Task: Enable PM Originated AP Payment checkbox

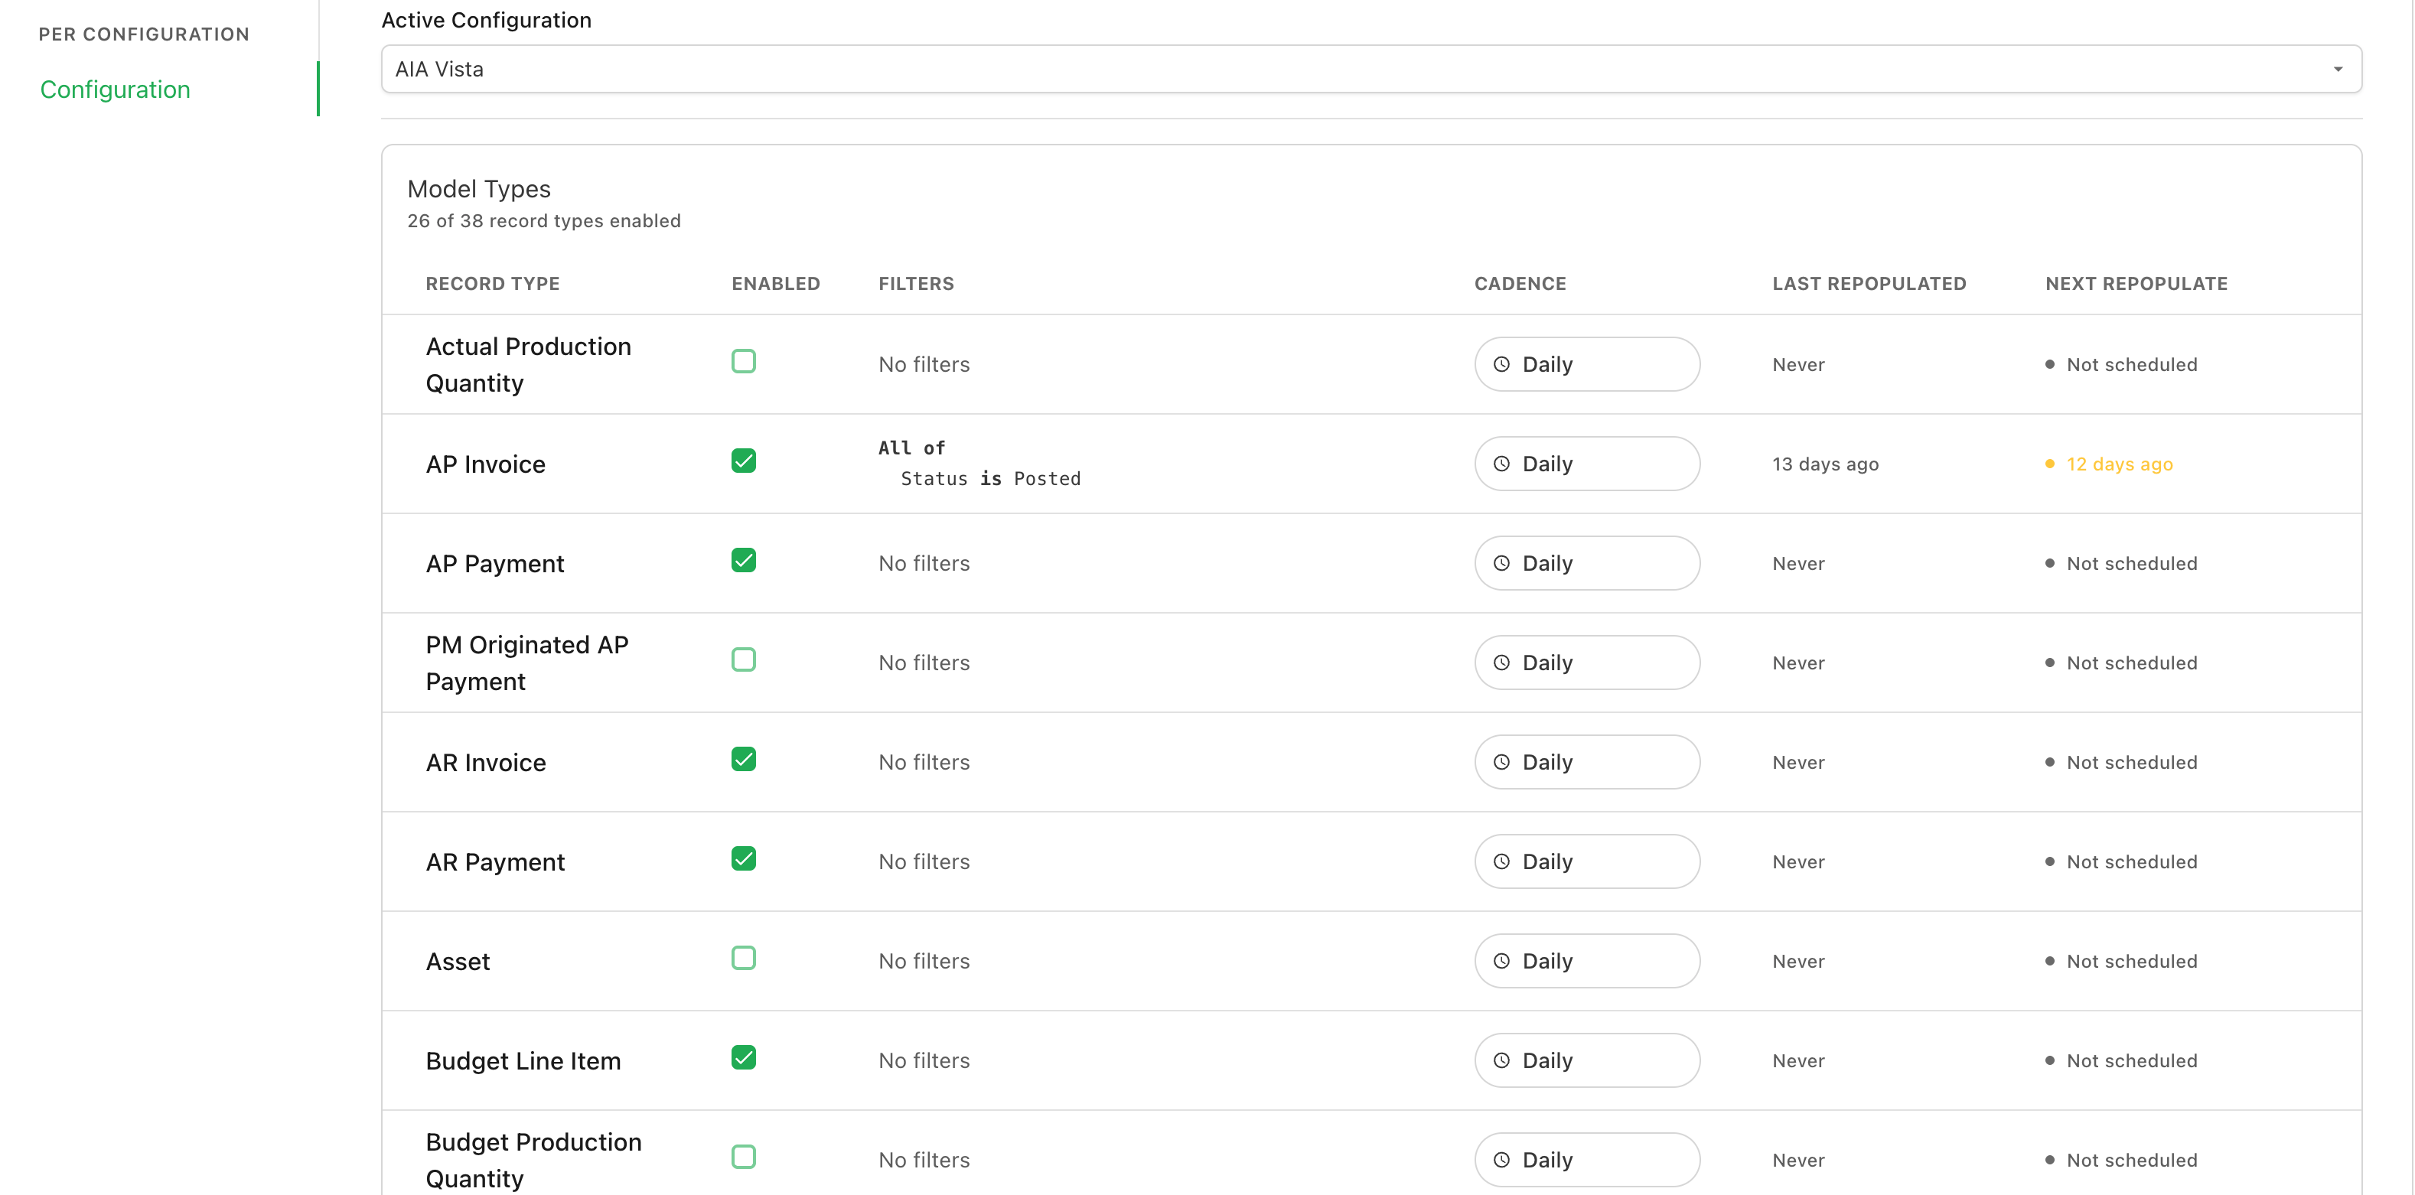Action: coord(744,659)
